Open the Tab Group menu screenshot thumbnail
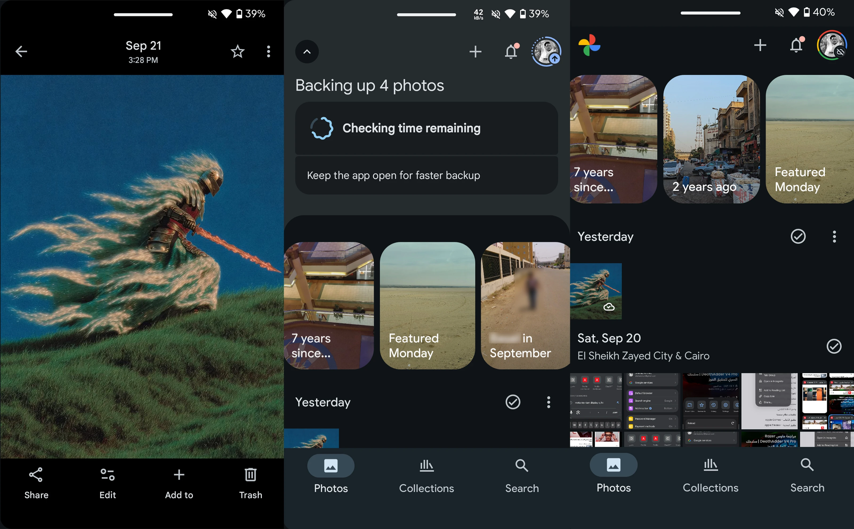This screenshot has height=529, width=854. click(x=769, y=401)
